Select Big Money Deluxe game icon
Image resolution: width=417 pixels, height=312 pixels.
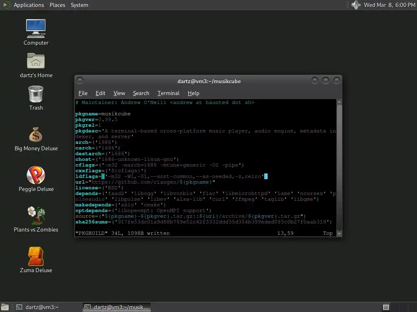pyautogui.click(x=36, y=139)
